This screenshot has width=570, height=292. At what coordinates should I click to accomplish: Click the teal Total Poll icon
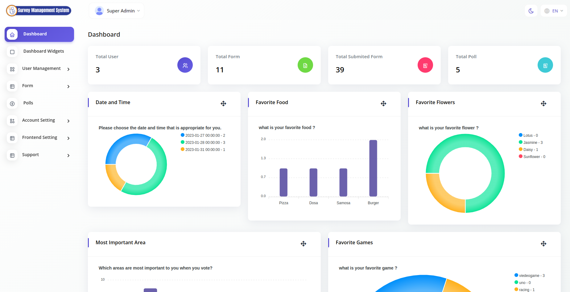pos(545,65)
